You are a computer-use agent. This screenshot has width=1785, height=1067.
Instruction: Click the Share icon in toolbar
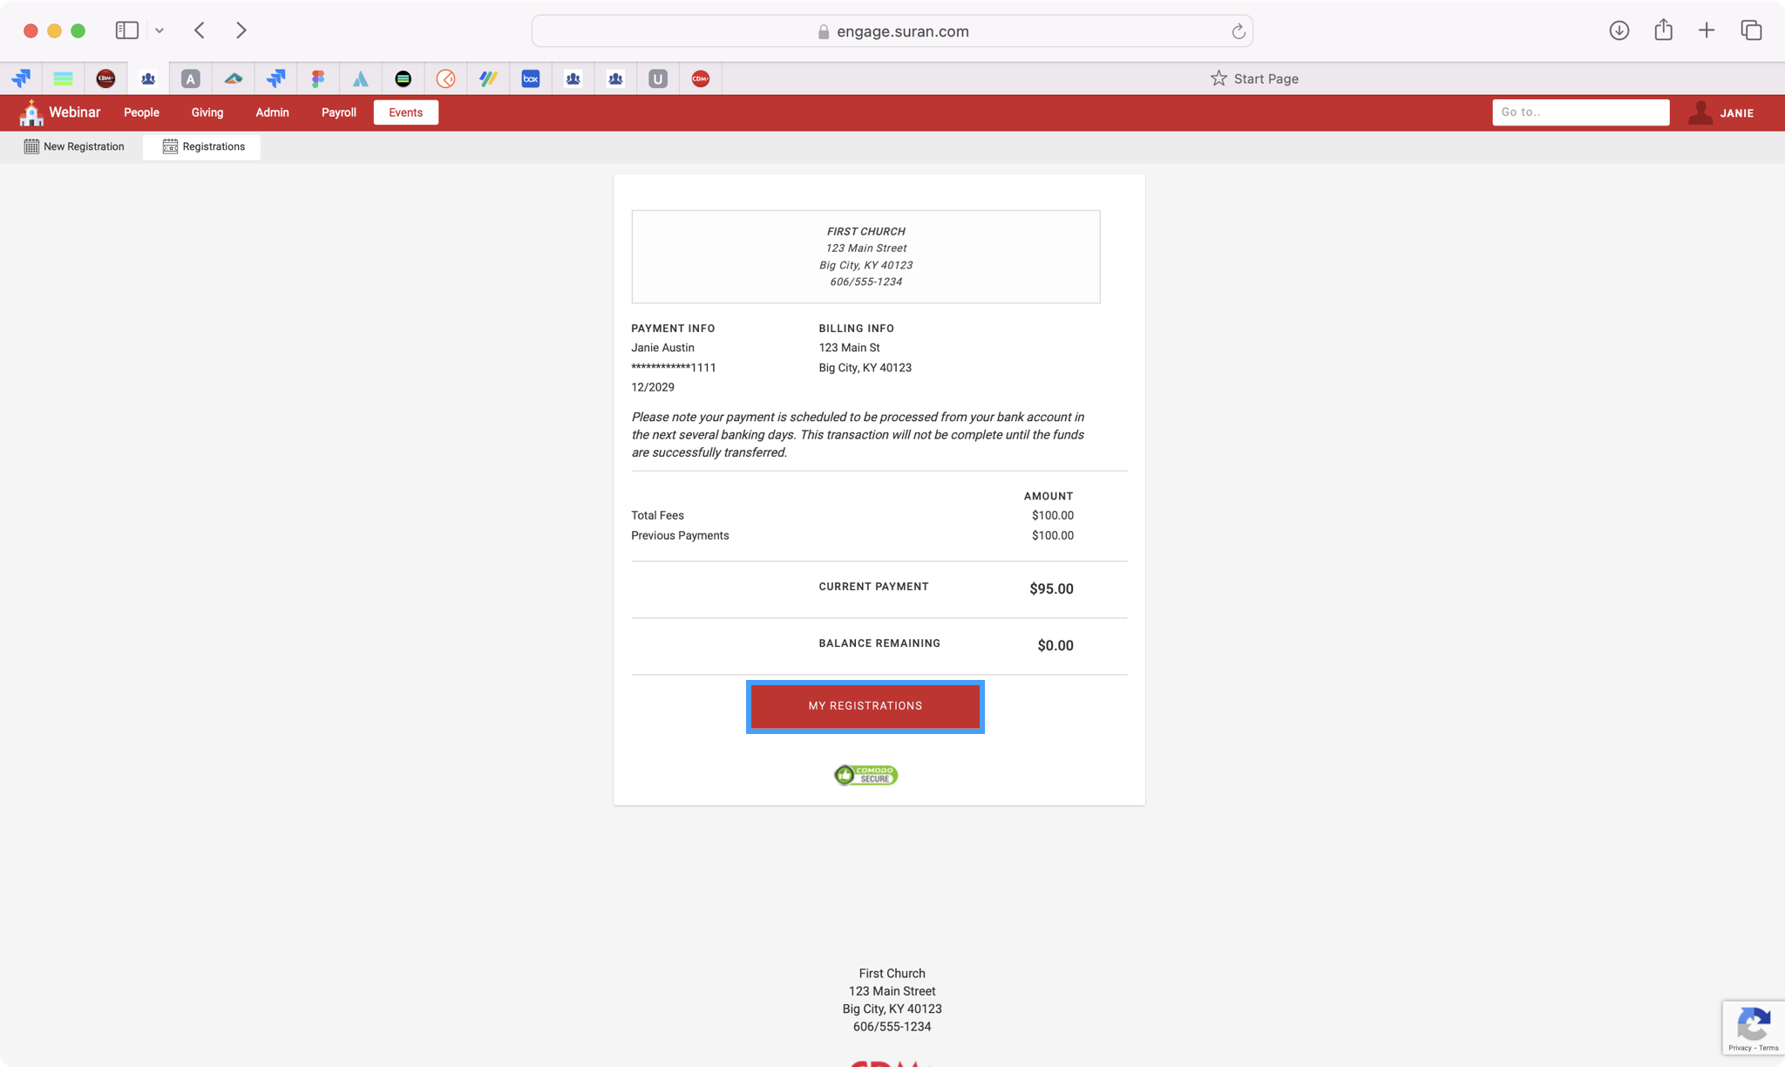(1663, 31)
